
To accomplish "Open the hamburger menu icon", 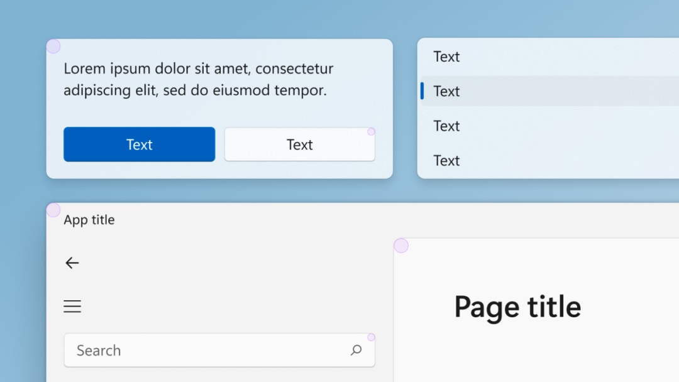I will coord(72,307).
